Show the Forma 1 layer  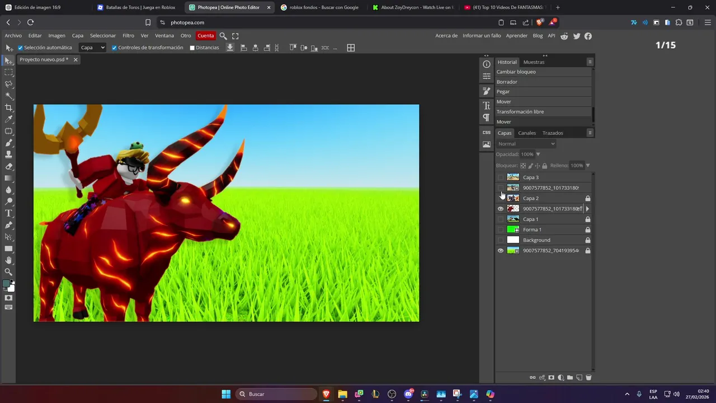[501, 229]
